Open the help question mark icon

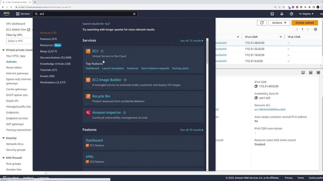point(291,14)
